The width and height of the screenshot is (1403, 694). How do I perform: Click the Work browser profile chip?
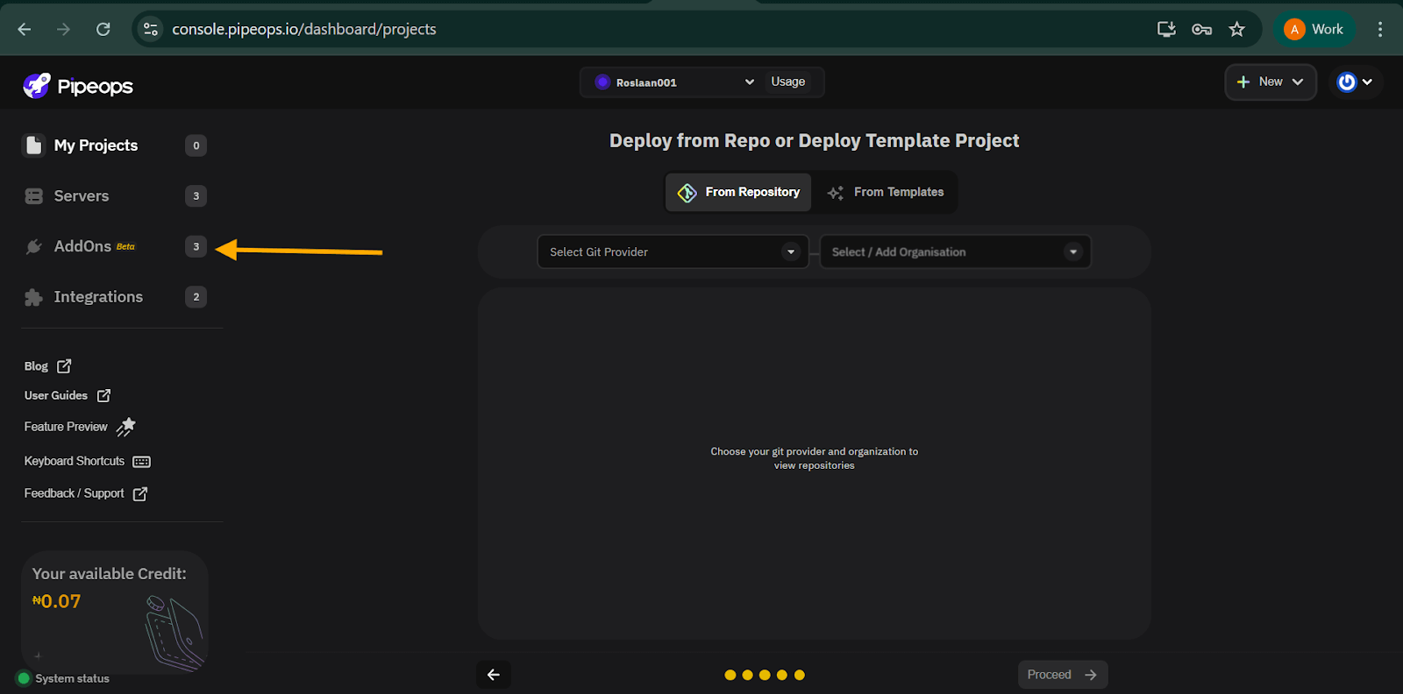point(1314,29)
